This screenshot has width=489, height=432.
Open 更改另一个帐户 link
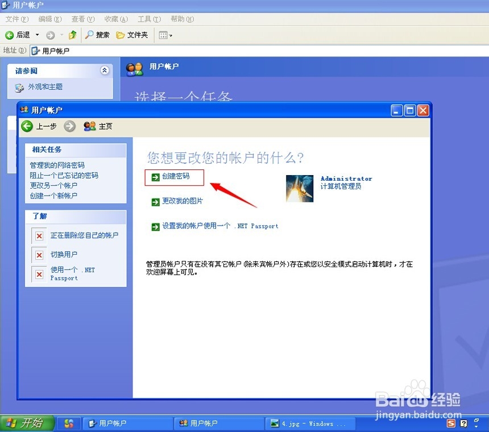(x=53, y=185)
